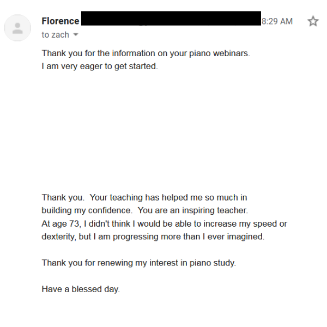Click the redacted sender address bar

click(x=171, y=19)
